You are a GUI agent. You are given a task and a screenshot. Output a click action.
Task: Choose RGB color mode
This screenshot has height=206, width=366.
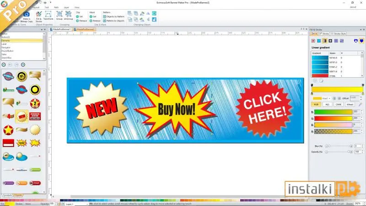pos(316,105)
